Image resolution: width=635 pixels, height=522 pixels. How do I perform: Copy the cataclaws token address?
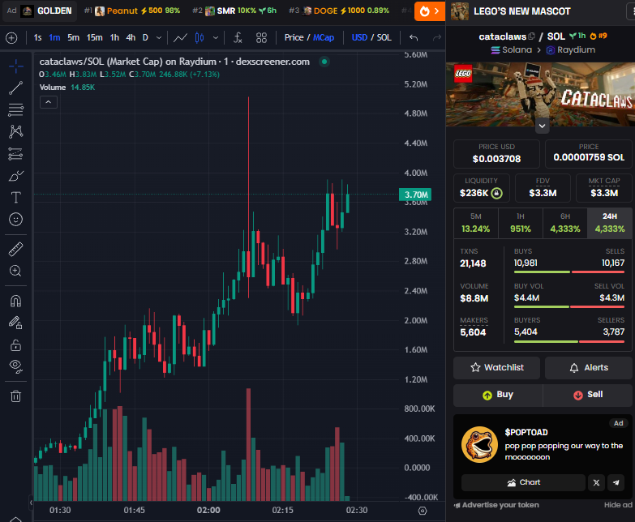pos(532,36)
